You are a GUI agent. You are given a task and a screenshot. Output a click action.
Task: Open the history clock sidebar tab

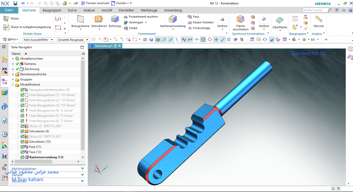coord(4,134)
